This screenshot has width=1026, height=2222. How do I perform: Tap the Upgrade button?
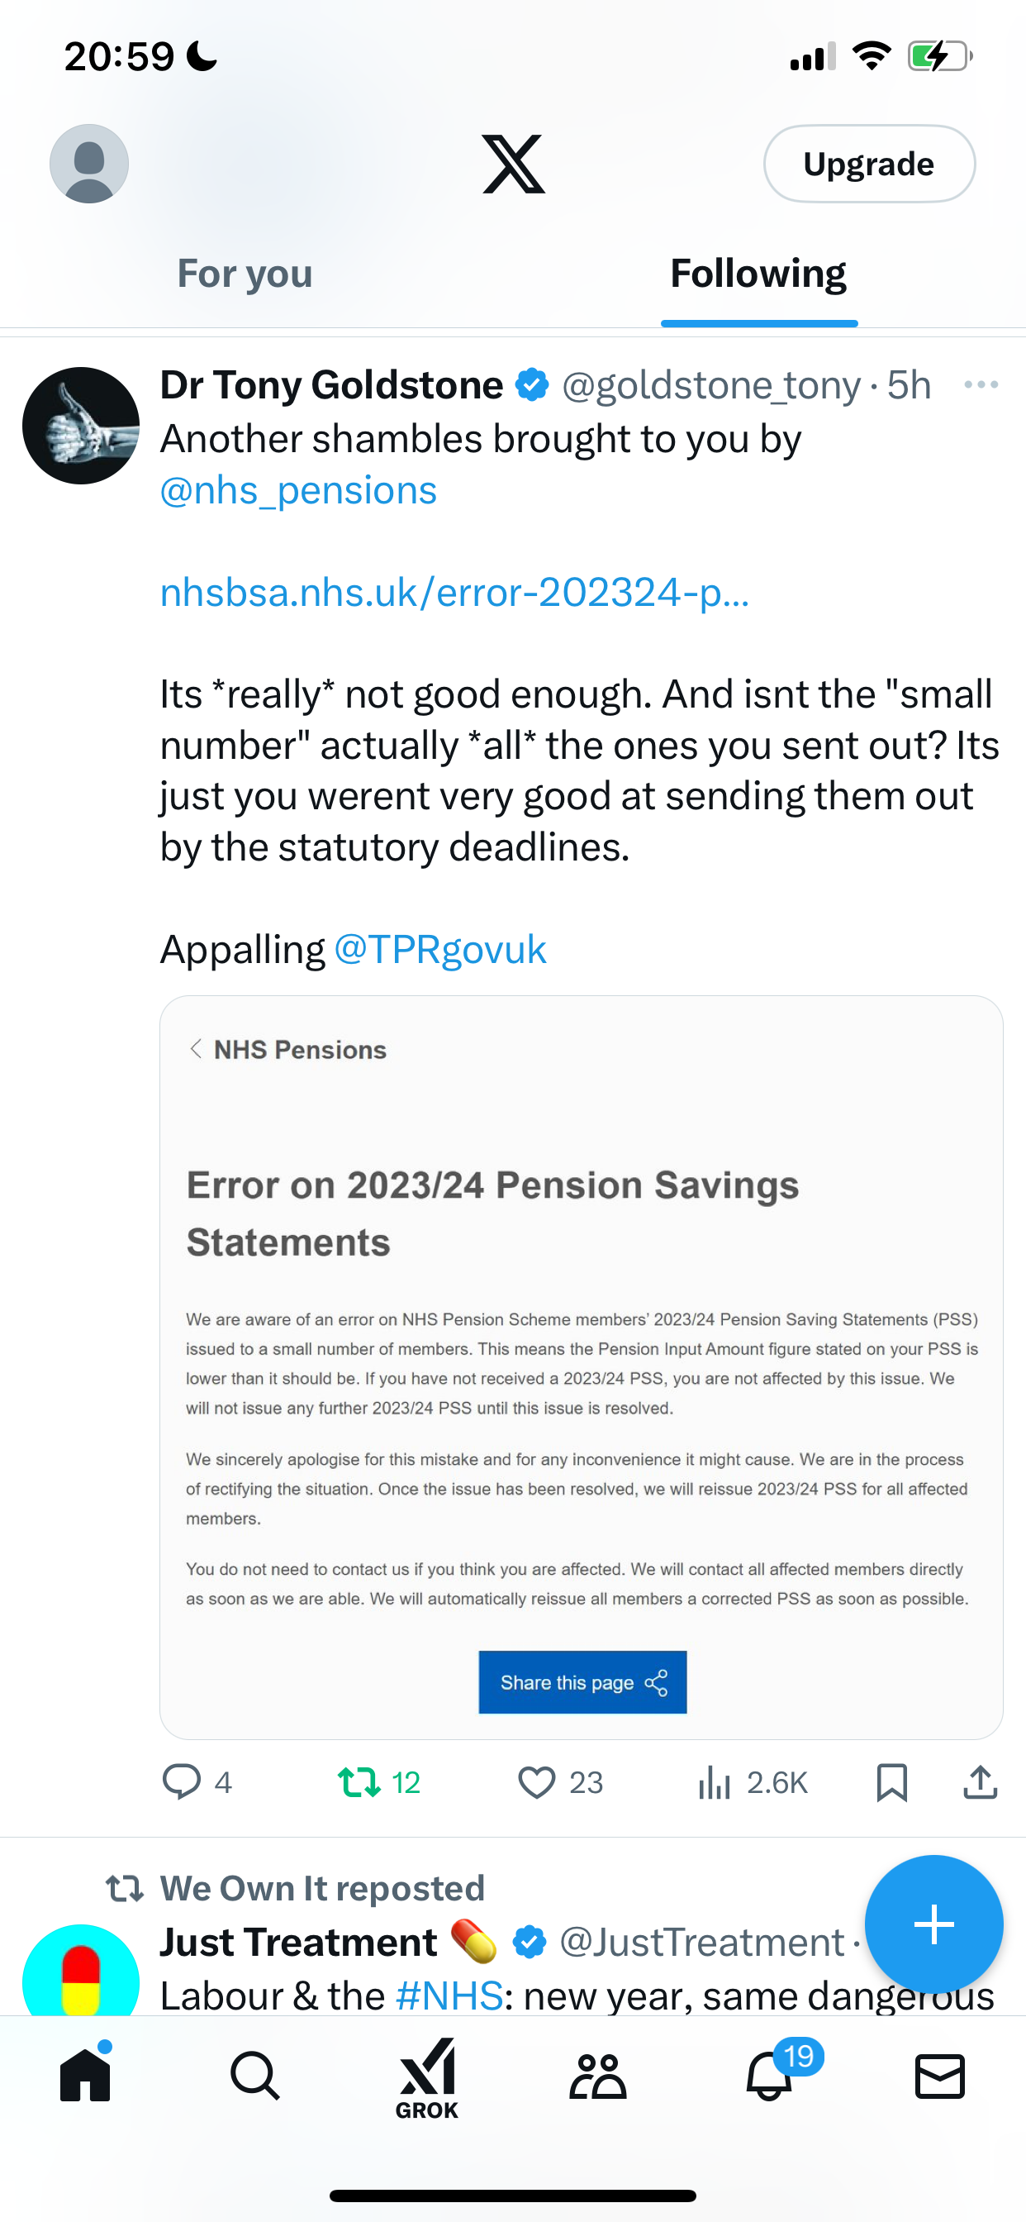pyautogui.click(x=869, y=164)
